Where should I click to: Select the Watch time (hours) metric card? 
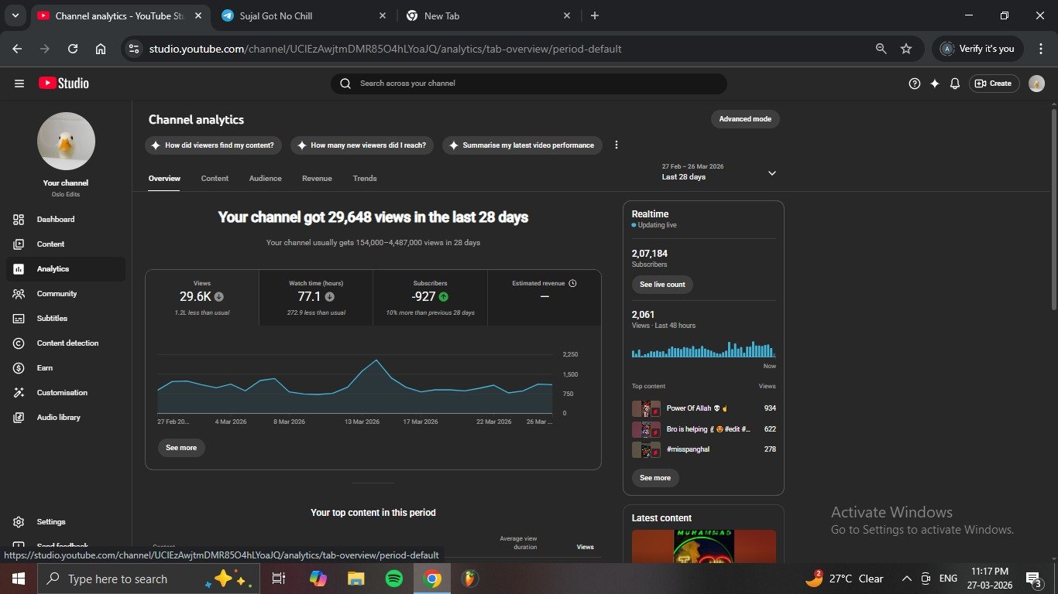[316, 297]
